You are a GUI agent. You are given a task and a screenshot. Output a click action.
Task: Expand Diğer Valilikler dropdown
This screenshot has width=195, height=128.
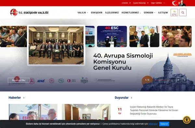(x=158, y=3)
